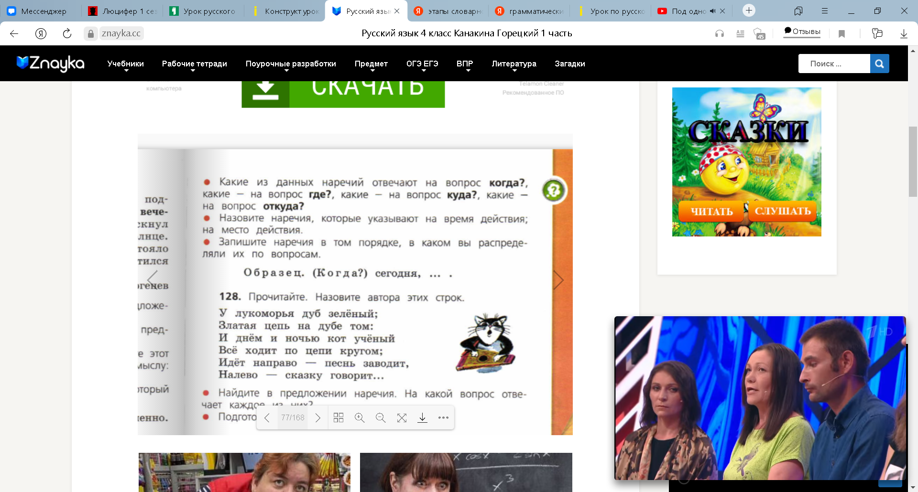Click the padlock site security icon
Viewport: 918px width, 492px height.
point(91,33)
